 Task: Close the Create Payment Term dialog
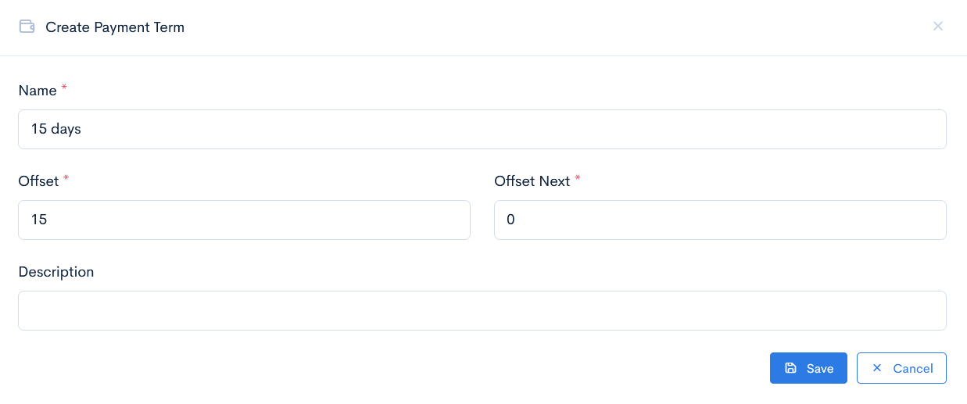click(937, 27)
